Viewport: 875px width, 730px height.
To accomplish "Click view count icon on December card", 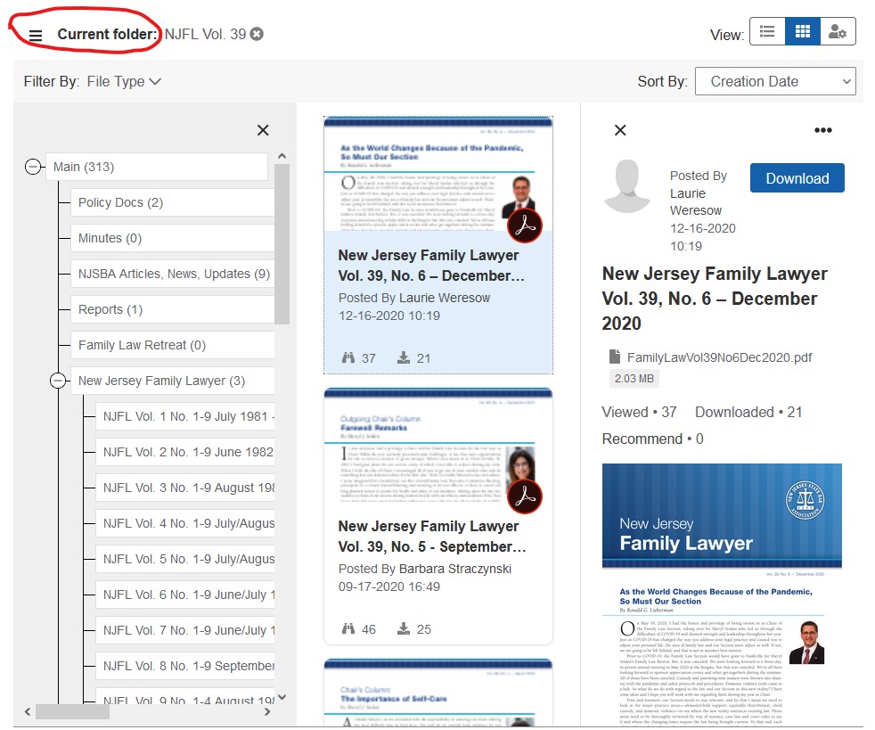I will click(x=348, y=357).
